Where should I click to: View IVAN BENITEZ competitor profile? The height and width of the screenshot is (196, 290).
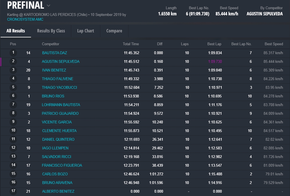(54, 70)
